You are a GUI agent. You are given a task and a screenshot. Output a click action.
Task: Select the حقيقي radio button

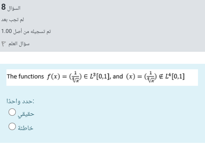(x=12, y=112)
